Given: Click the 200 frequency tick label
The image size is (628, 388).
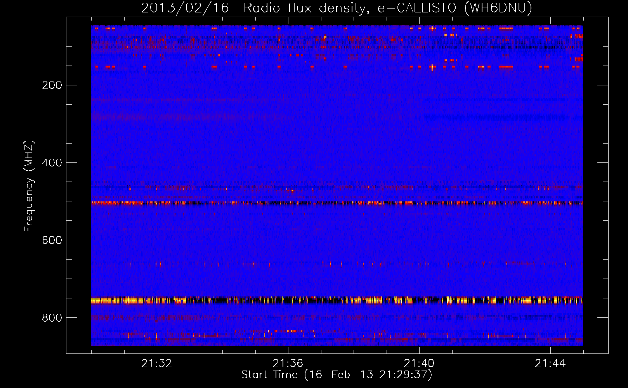Looking at the screenshot, I should [52, 85].
